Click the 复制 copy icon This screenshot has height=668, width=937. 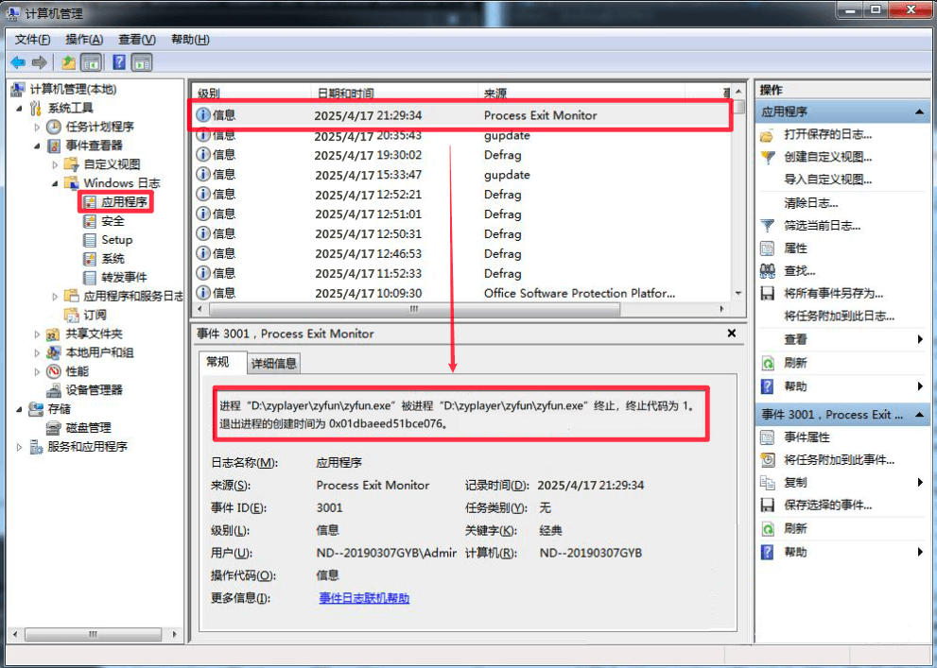(x=768, y=482)
